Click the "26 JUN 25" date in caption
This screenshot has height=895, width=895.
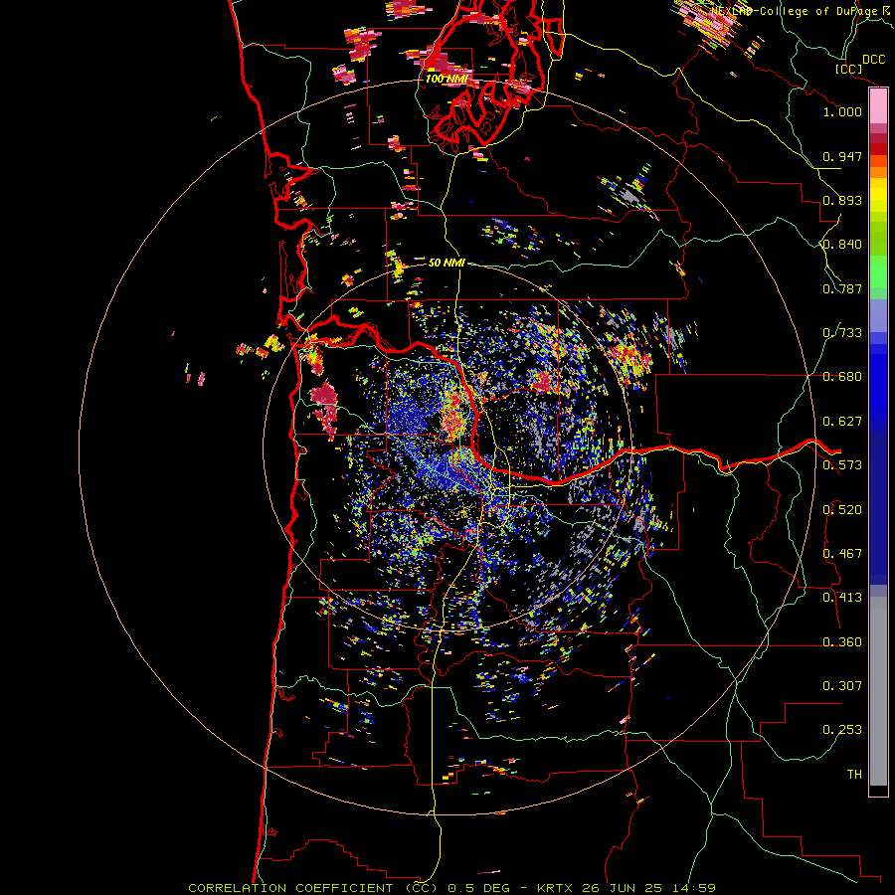(623, 888)
